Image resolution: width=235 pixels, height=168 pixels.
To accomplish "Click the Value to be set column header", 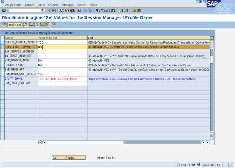I will point(63,38).
